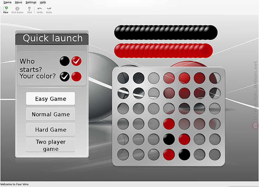Screen dimensions: 259x187
Task: Click the bright red piece in the fourth board row
Action: click(x=169, y=124)
